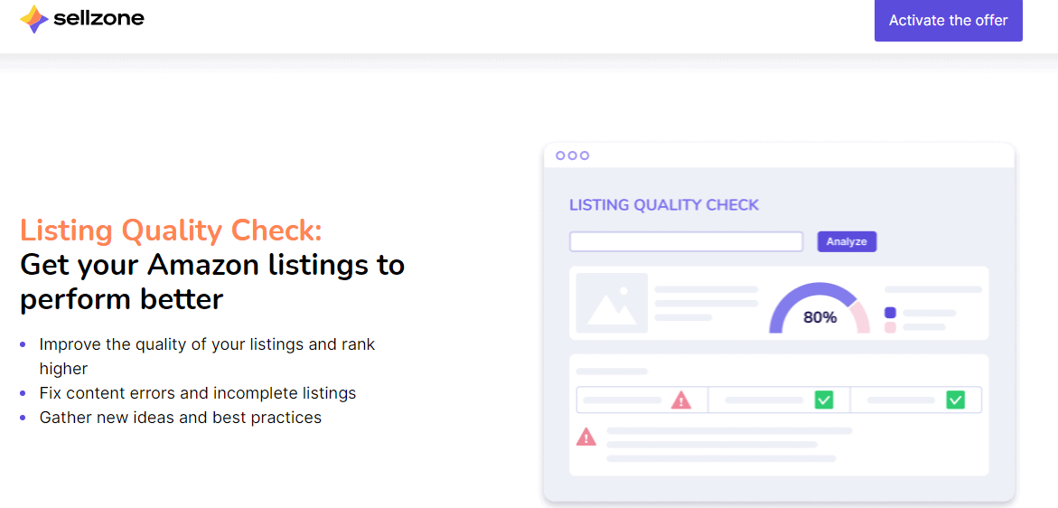Click the Analyze button in mockup
1058x508 pixels.
point(847,241)
